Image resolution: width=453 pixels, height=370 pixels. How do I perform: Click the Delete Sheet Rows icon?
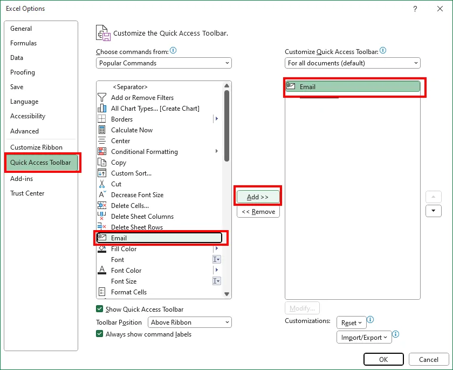(102, 227)
